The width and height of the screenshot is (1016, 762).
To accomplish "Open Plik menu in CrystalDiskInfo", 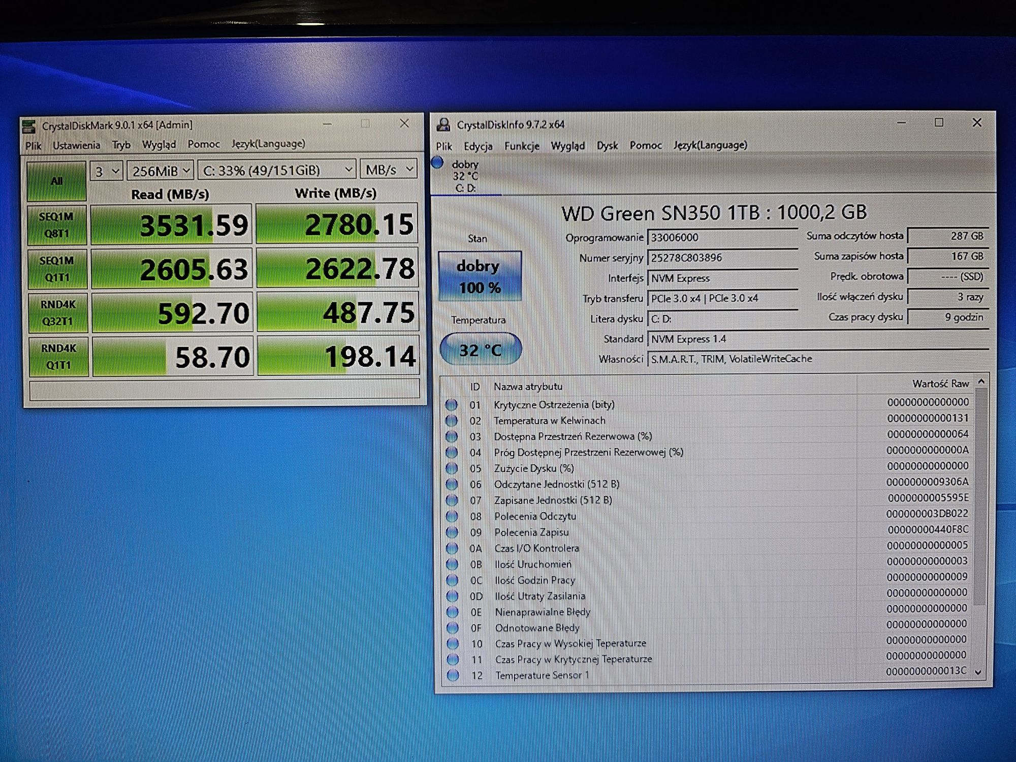I will point(443,146).
